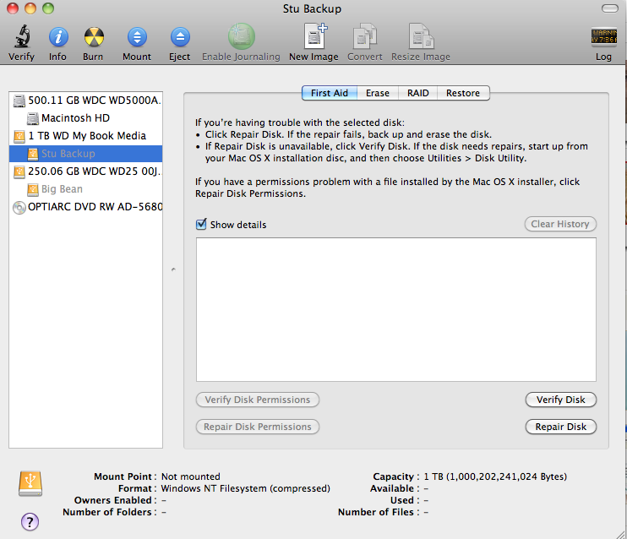Image resolution: width=627 pixels, height=539 pixels.
Task: Click the Repair Disk button
Action: coord(560,427)
